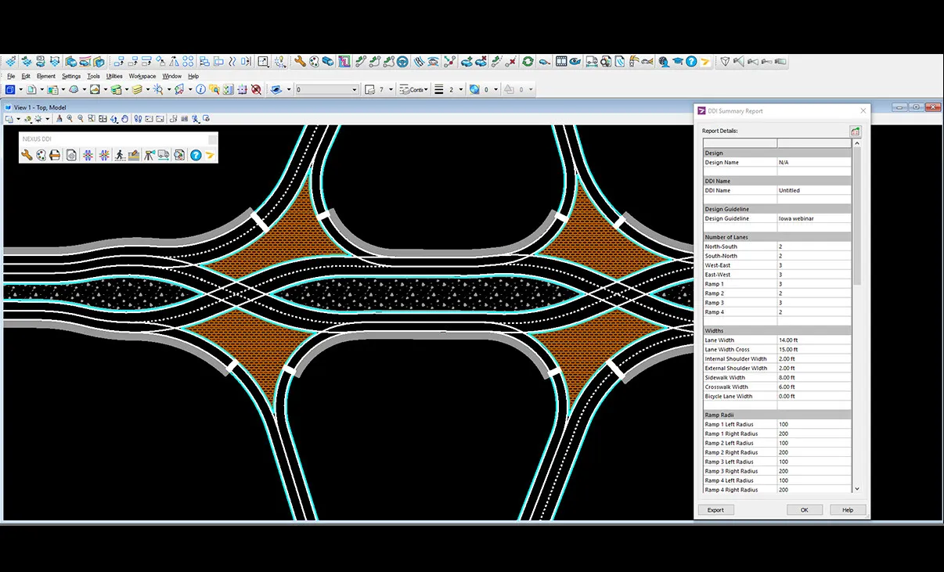Click the truck vehicle path tool in NEXUS DDI
The height and width of the screenshot is (572, 944).
163,155
